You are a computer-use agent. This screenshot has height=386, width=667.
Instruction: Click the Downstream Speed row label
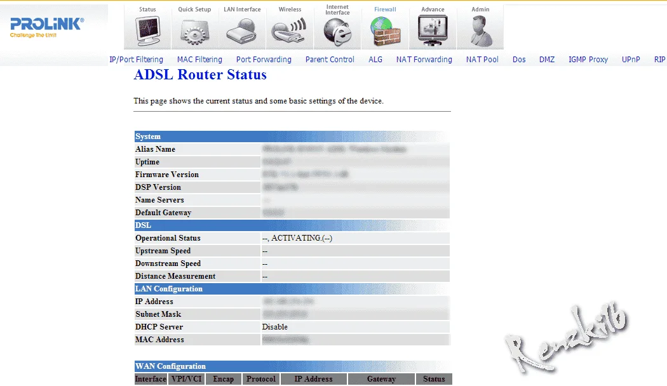coord(168,263)
